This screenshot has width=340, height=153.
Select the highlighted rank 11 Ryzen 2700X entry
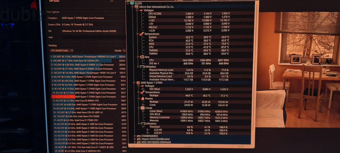(89, 97)
